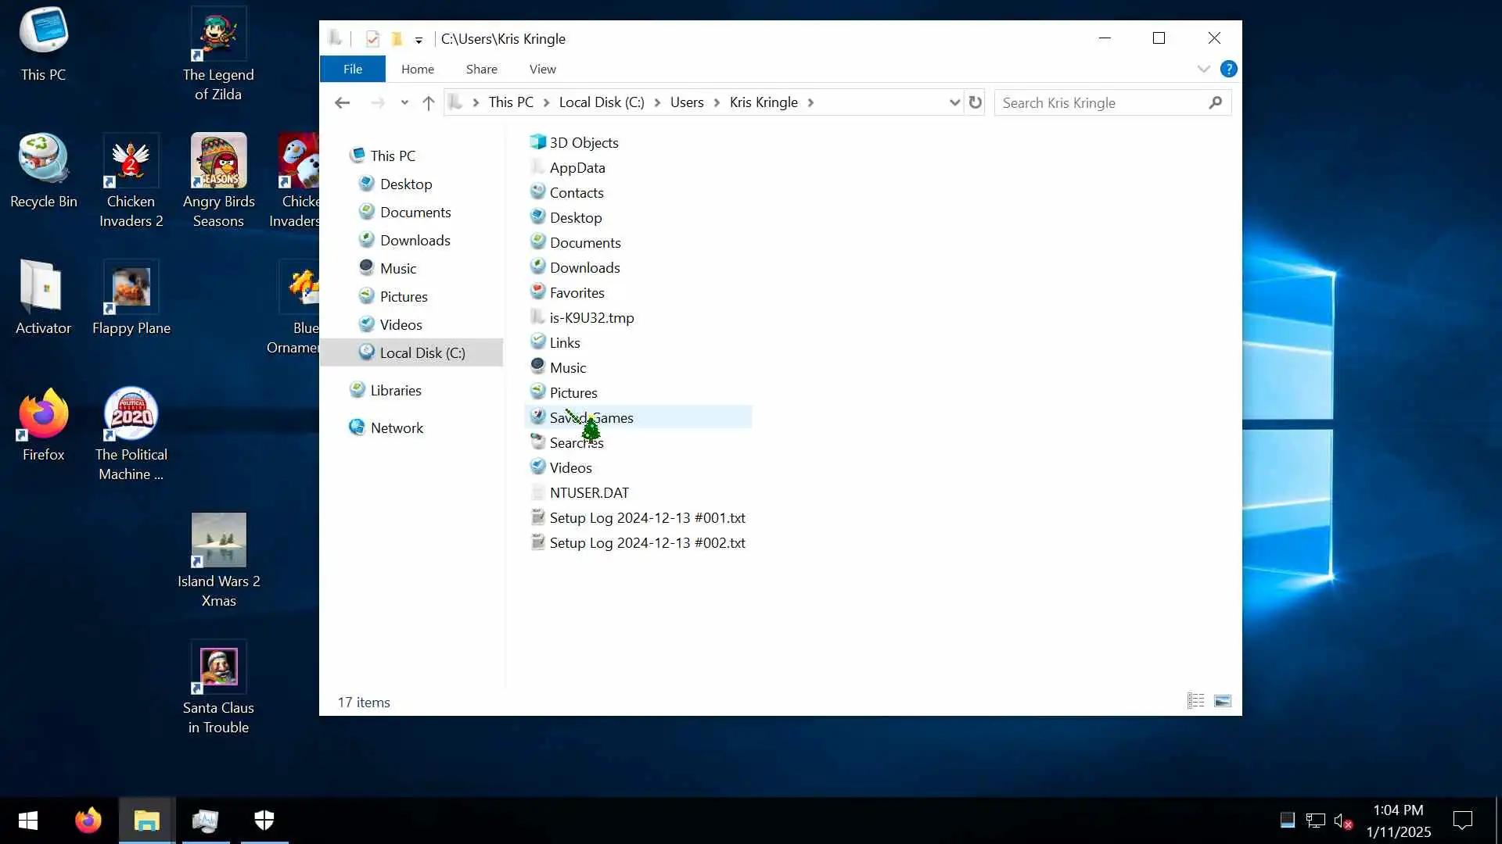The width and height of the screenshot is (1502, 844).
Task: Expand breadcrumb chevron after Users
Action: tap(717, 102)
